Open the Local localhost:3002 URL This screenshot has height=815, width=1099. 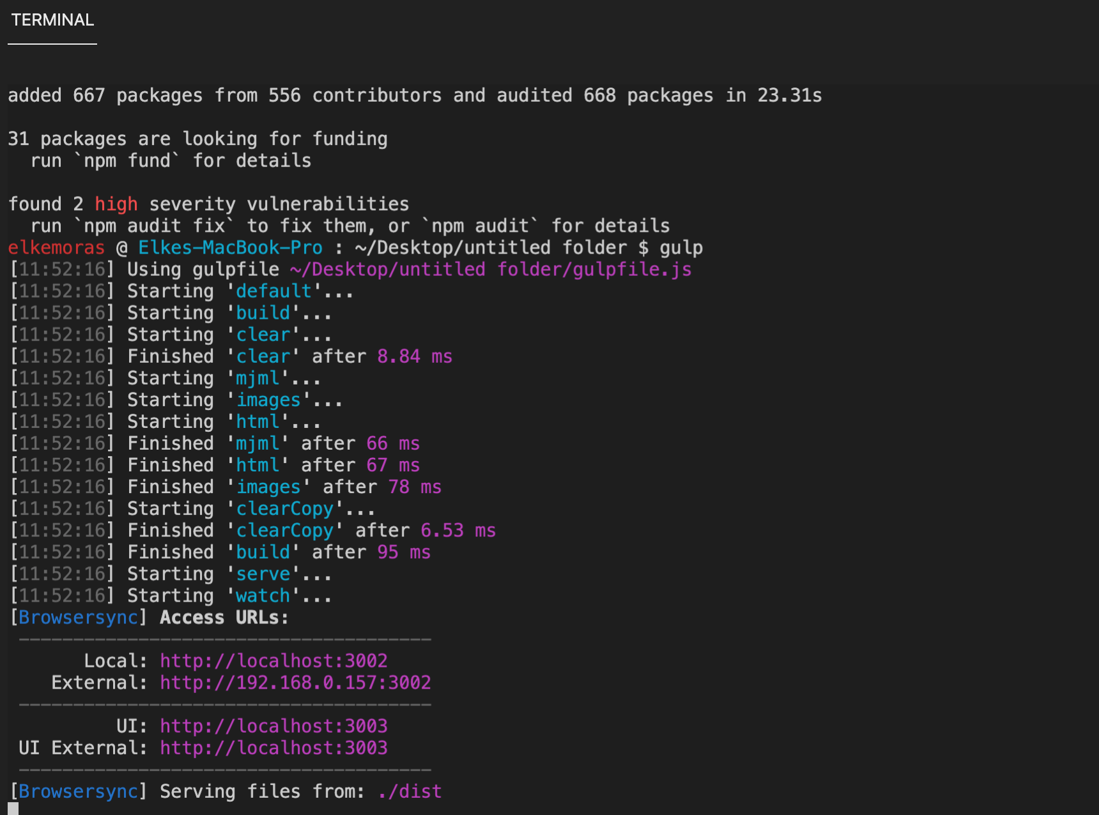(273, 661)
